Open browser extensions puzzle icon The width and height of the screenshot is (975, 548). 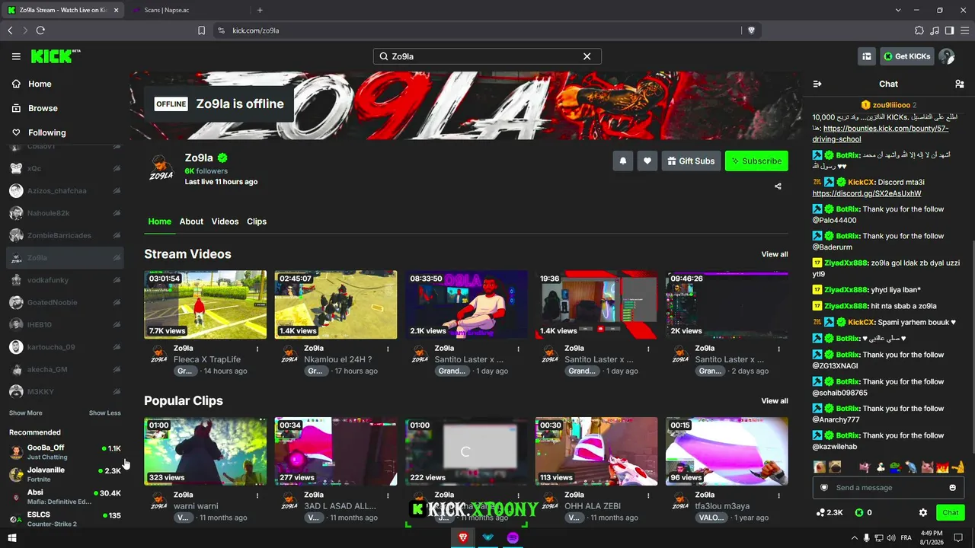tap(919, 30)
